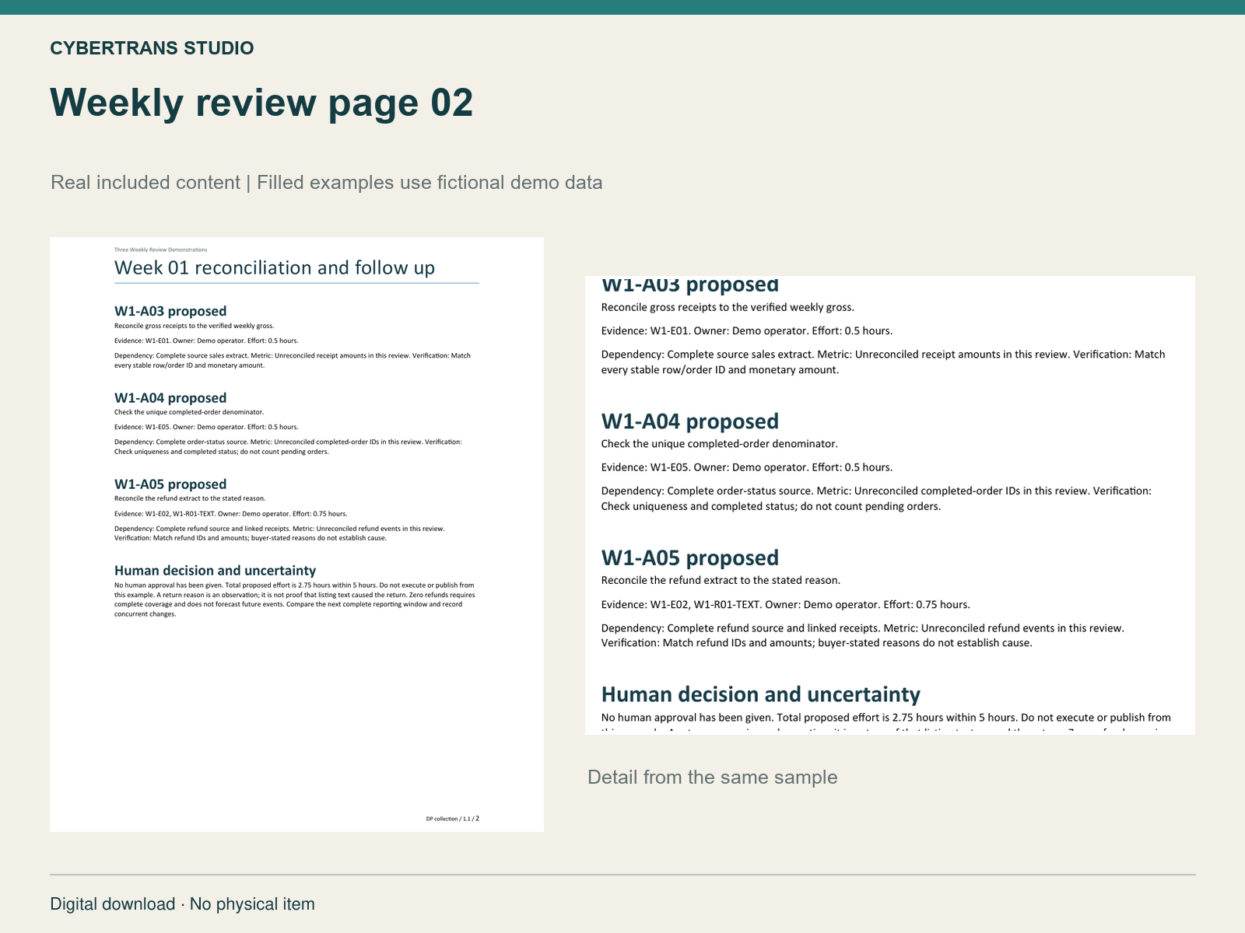Click the CYBERTRANS STUDIO brand label

[152, 48]
